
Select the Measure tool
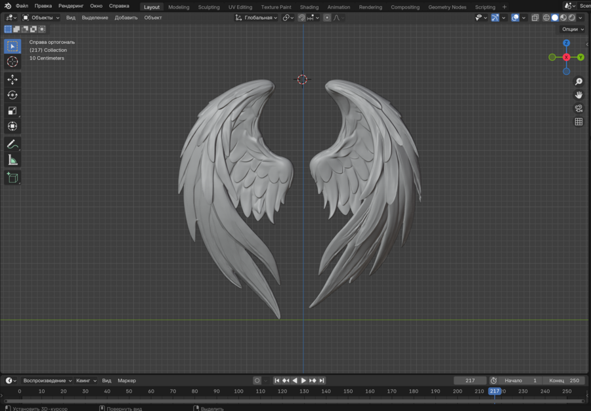(x=12, y=160)
